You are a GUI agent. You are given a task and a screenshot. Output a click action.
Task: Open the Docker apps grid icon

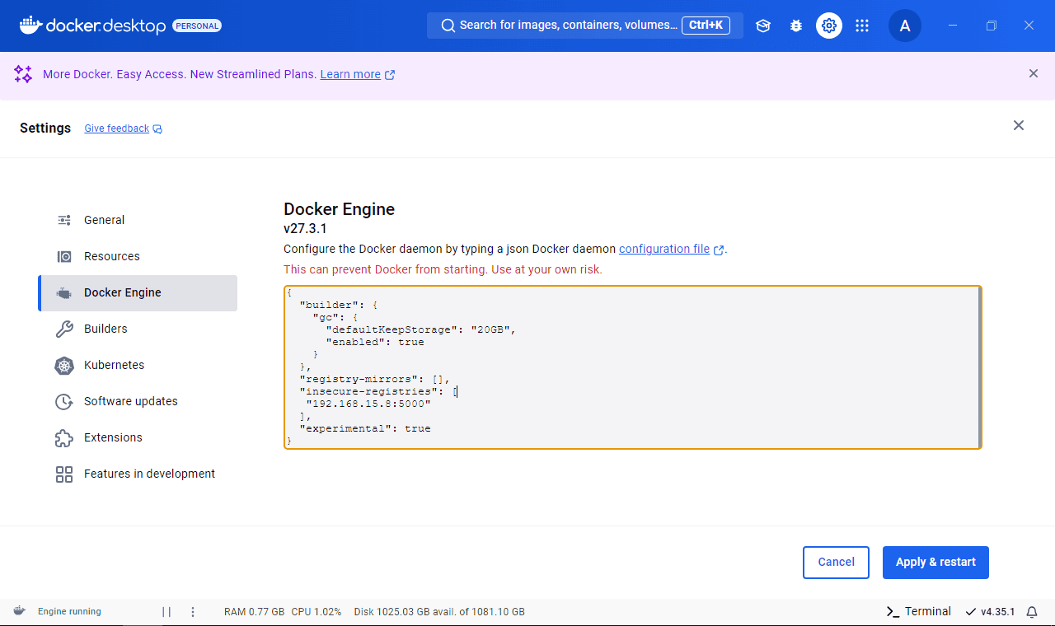click(862, 26)
